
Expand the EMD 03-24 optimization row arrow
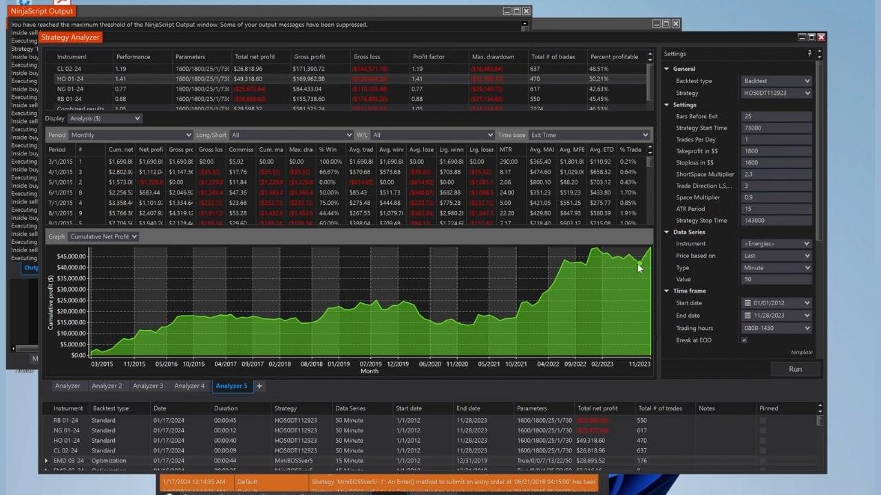click(47, 461)
